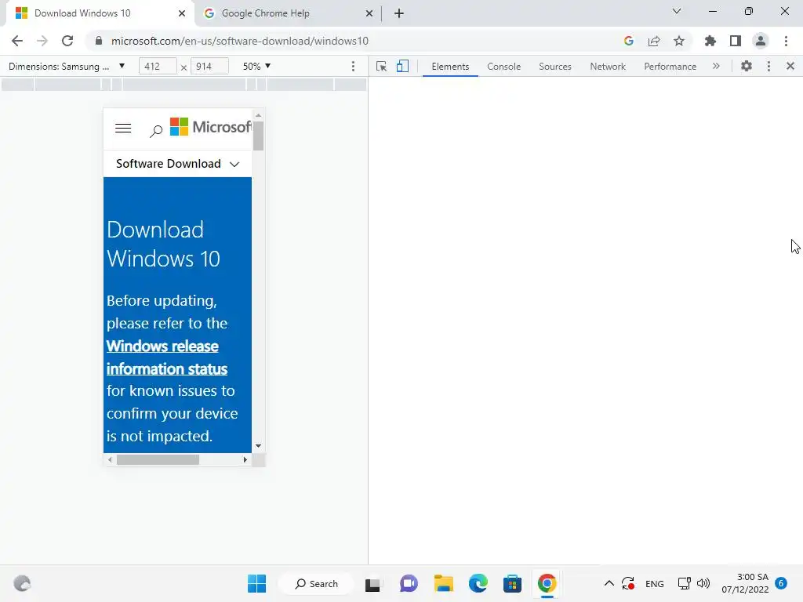Open the Microsoft site hamburger menu
Image resolution: width=803 pixels, height=602 pixels.
pyautogui.click(x=123, y=128)
